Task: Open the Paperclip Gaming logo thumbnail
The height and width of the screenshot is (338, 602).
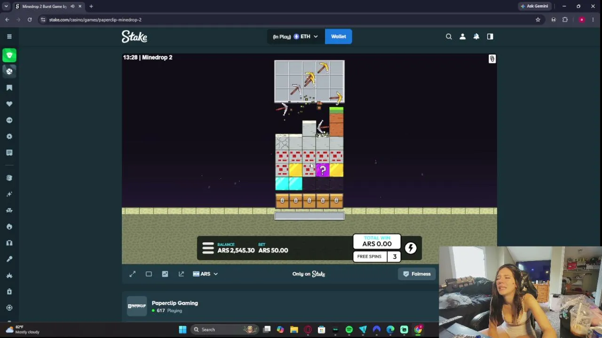Action: click(x=137, y=306)
